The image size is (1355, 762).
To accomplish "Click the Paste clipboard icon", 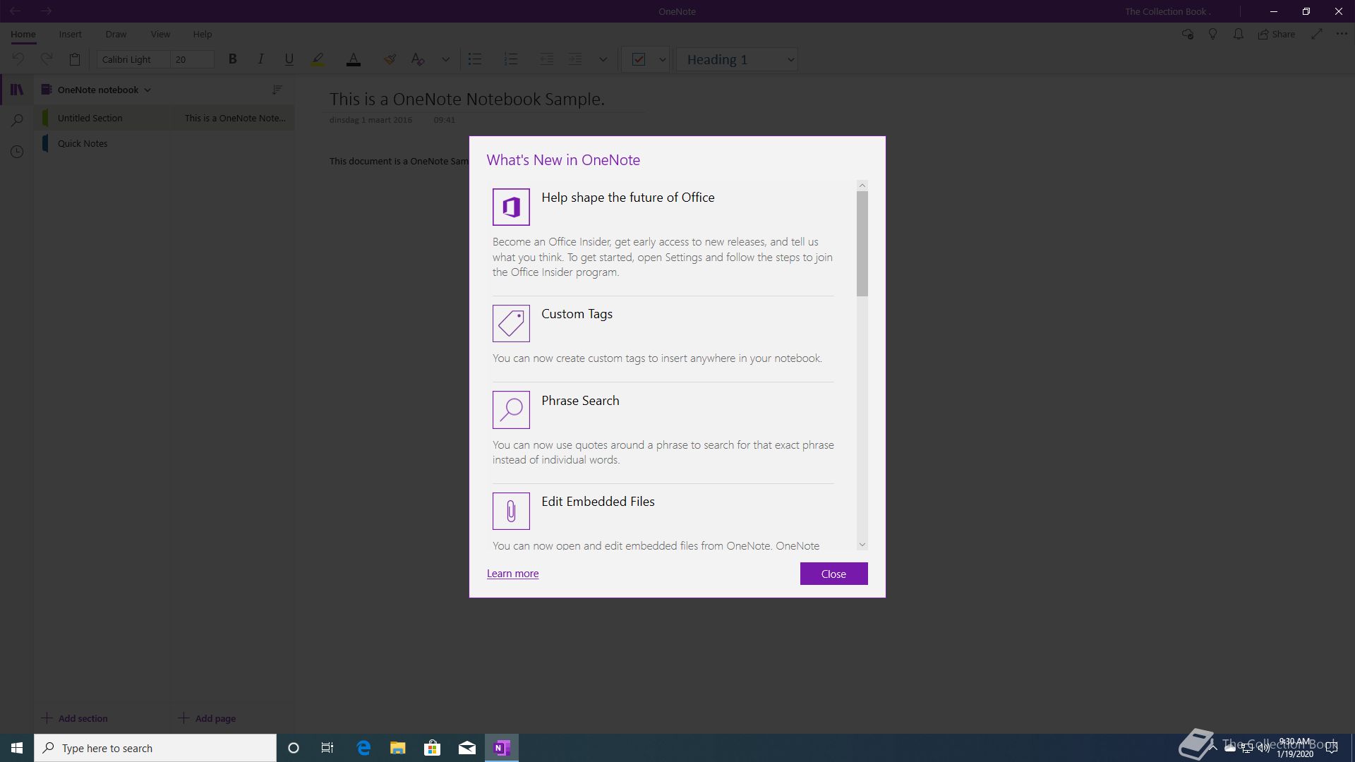I will coord(75,59).
